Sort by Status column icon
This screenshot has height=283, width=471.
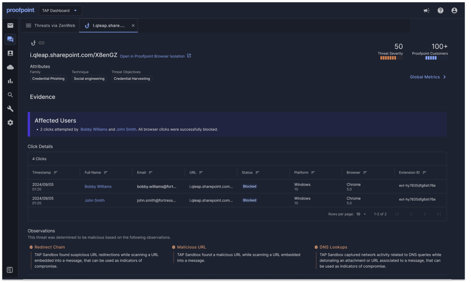pyautogui.click(x=257, y=173)
